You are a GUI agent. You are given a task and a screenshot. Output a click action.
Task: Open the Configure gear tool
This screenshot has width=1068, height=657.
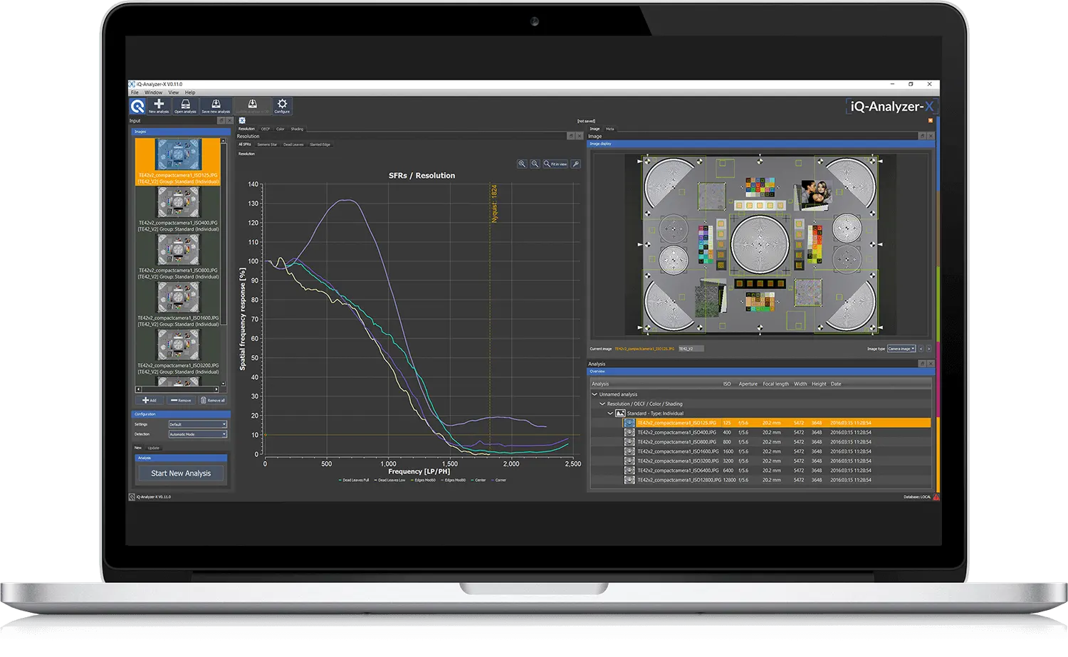click(x=282, y=106)
